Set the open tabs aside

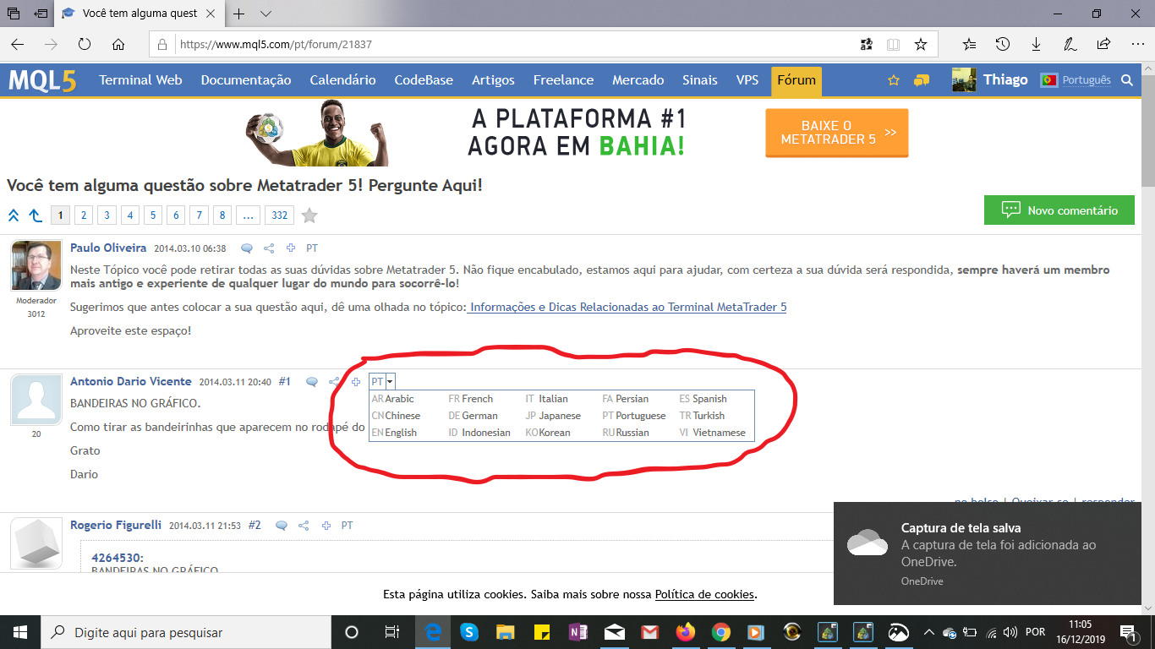(x=41, y=14)
